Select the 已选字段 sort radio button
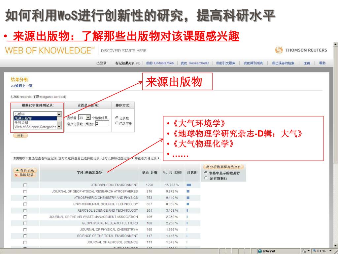The height and width of the screenshot is (254, 338). coord(117,123)
